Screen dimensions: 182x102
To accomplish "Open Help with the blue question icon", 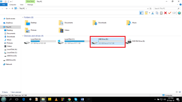I will point(180,5).
